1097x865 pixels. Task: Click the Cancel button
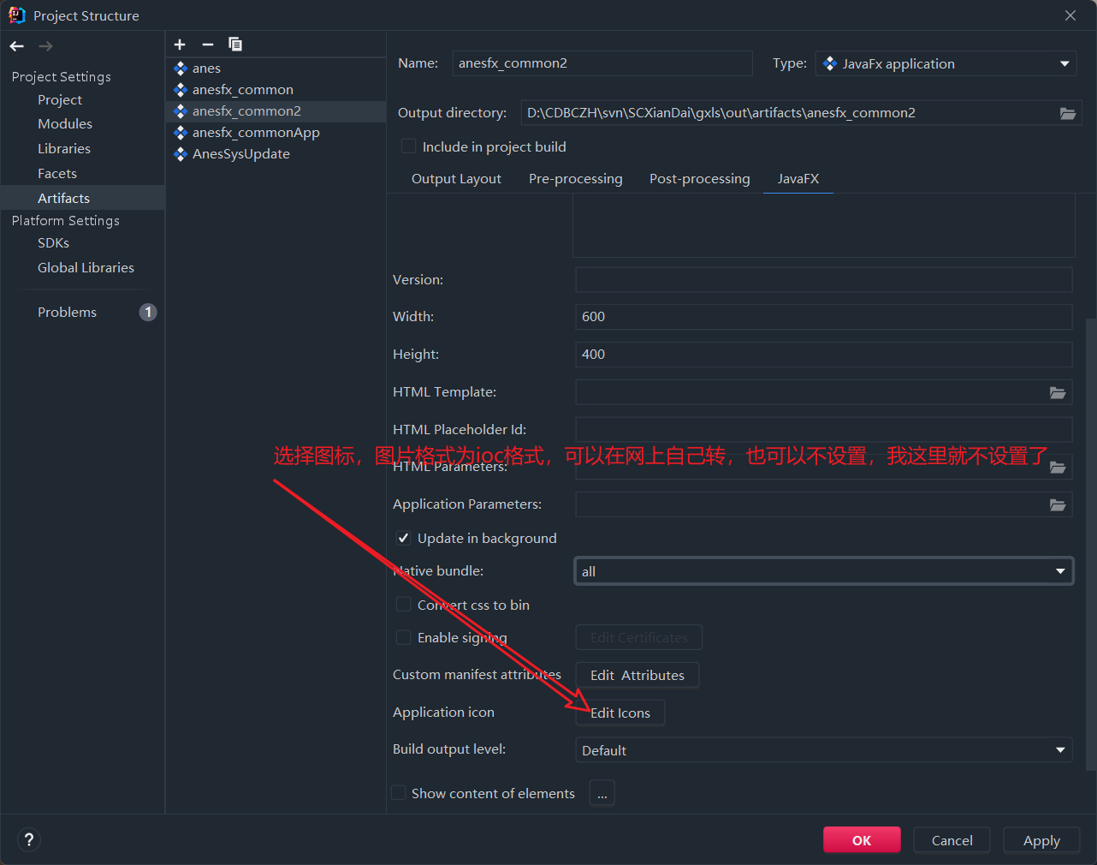coord(952,840)
